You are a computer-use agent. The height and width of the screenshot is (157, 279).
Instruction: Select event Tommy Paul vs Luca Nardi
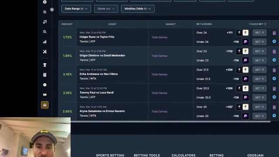pyautogui.click(x=96, y=92)
